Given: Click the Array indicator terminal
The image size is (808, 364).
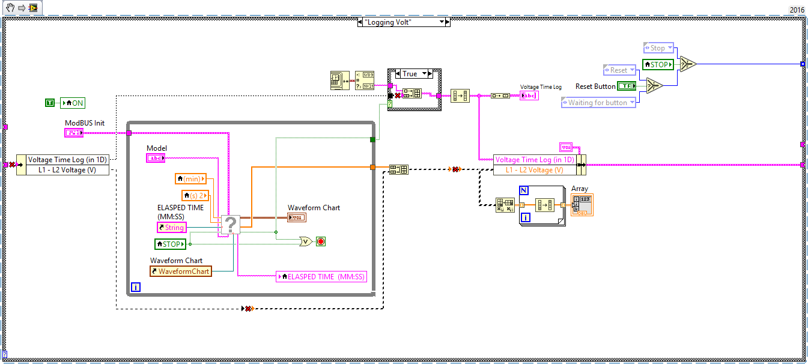Looking at the screenshot, I should pyautogui.click(x=582, y=205).
